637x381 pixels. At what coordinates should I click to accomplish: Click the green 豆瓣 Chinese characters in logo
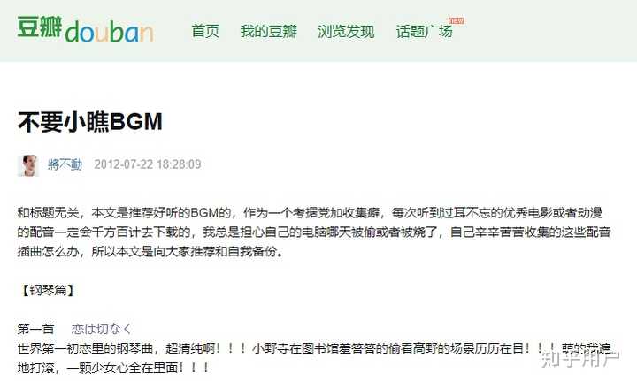click(40, 27)
